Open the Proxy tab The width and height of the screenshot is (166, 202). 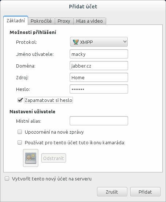coord(64,21)
